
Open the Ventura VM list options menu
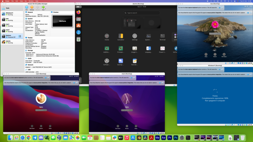click(x=20, y=37)
